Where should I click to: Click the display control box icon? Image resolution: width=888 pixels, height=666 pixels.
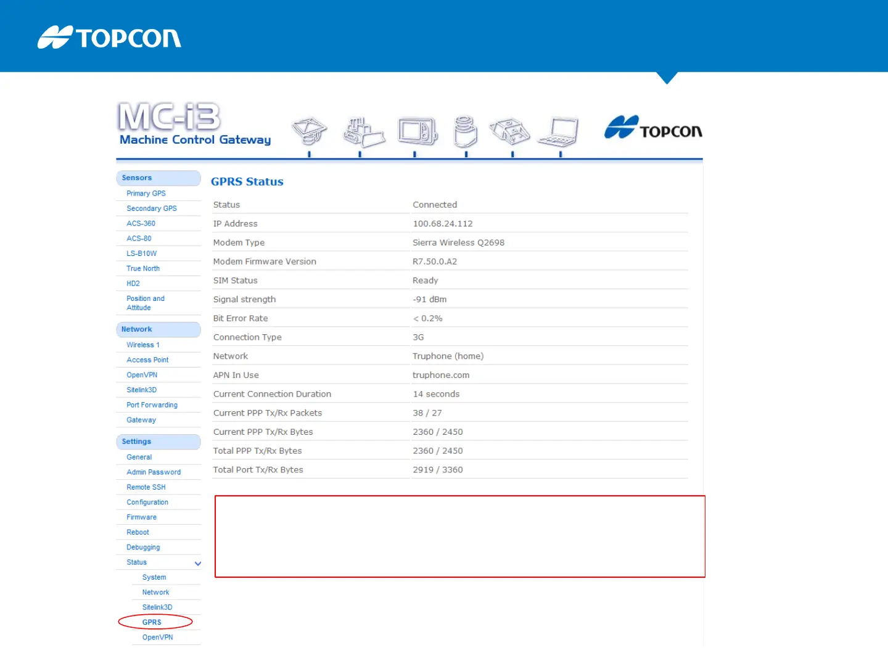(417, 131)
